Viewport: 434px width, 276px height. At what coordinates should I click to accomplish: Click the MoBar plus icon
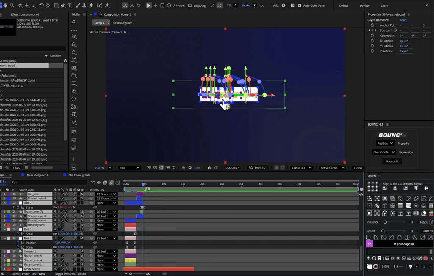coord(74,159)
